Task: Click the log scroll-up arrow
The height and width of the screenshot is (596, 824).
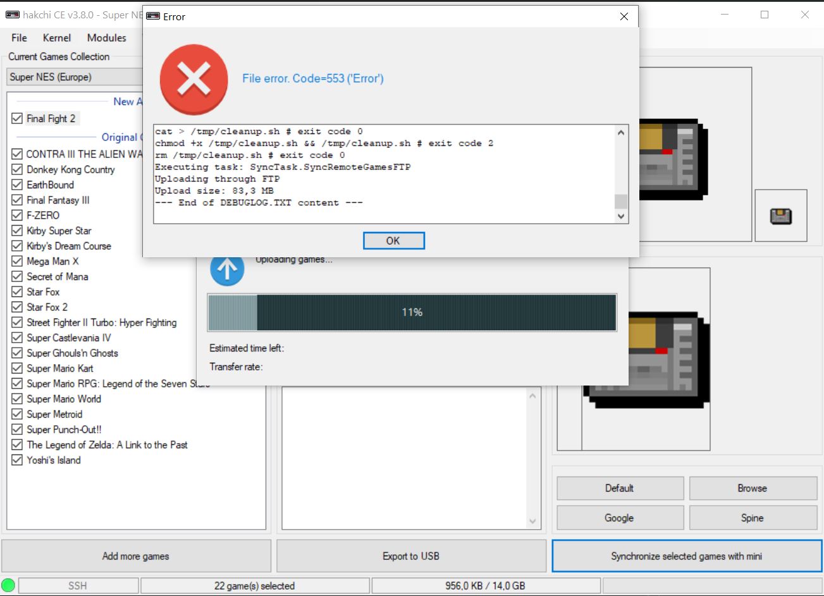Action: [x=620, y=131]
